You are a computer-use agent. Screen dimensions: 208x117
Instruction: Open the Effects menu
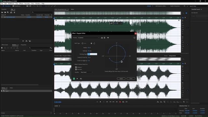(21, 4)
